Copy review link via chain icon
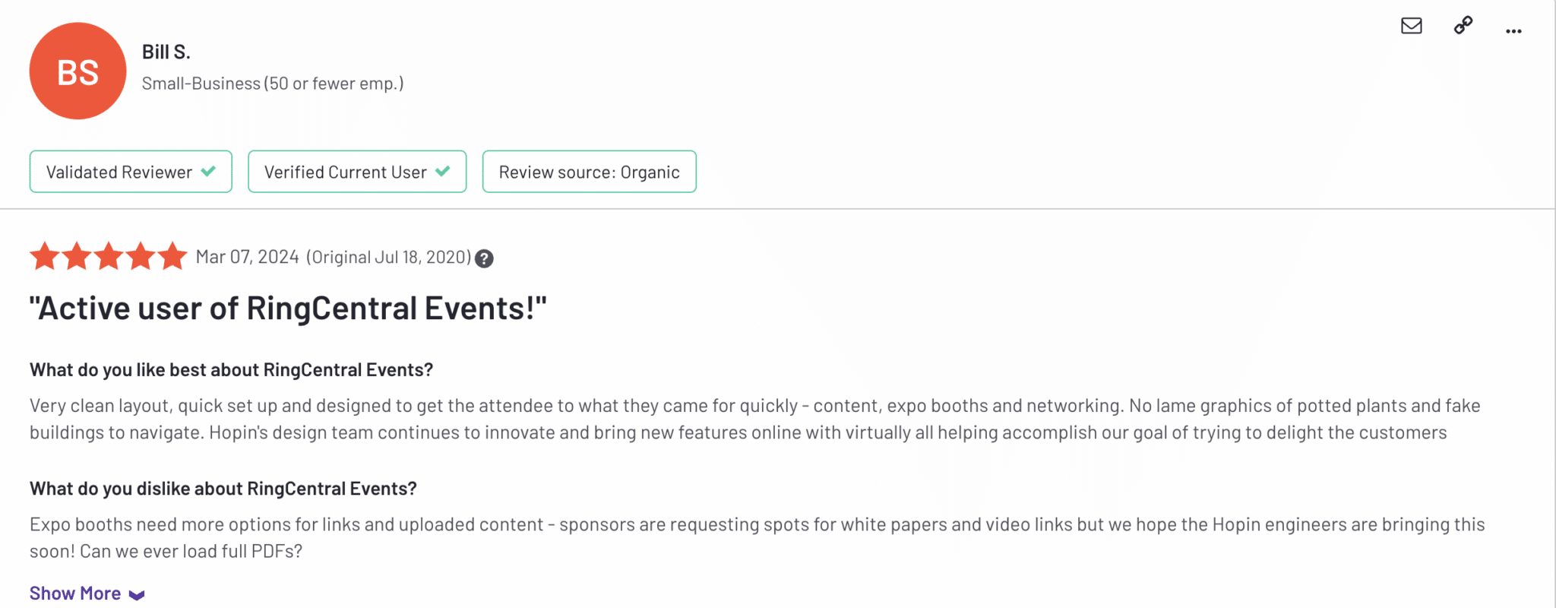Screen dimensions: 1556x608 (1463, 26)
